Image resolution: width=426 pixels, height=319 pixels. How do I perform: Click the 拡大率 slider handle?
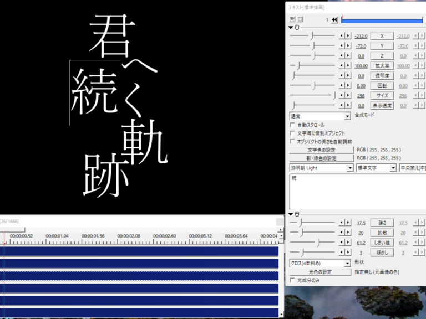298,65
